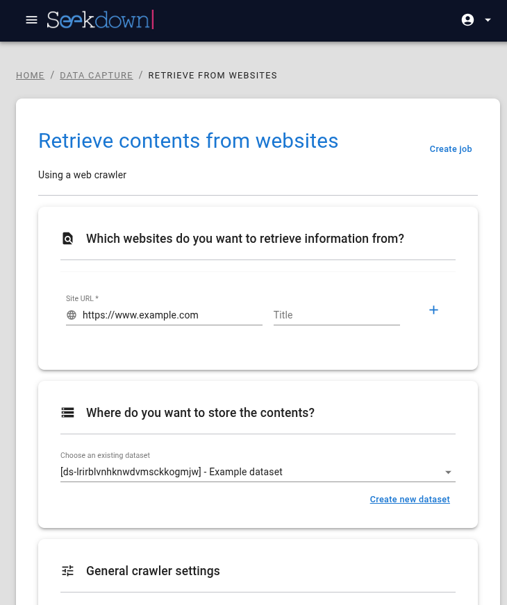Open the hamburger navigation menu
Screen dimensions: 507x605
pos(31,19)
